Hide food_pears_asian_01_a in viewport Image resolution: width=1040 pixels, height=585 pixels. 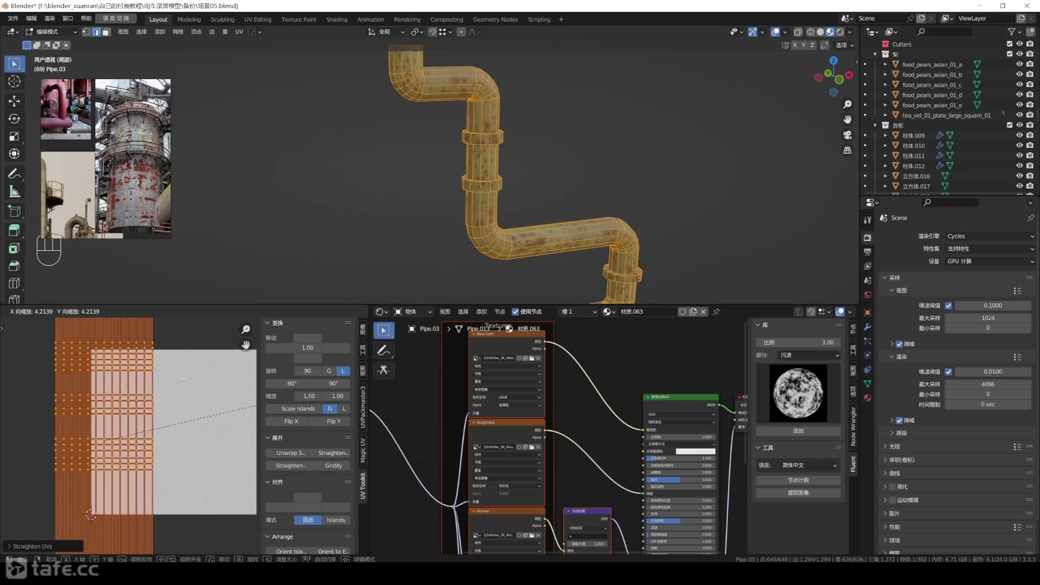click(x=1019, y=64)
